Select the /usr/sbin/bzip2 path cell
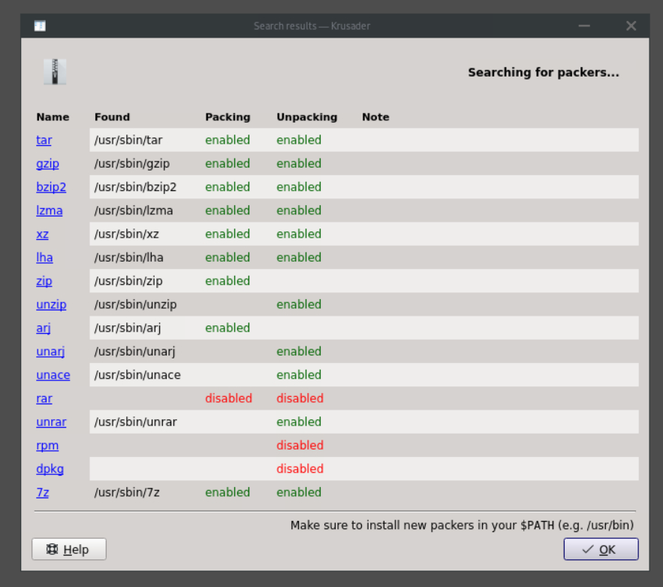 (x=135, y=187)
